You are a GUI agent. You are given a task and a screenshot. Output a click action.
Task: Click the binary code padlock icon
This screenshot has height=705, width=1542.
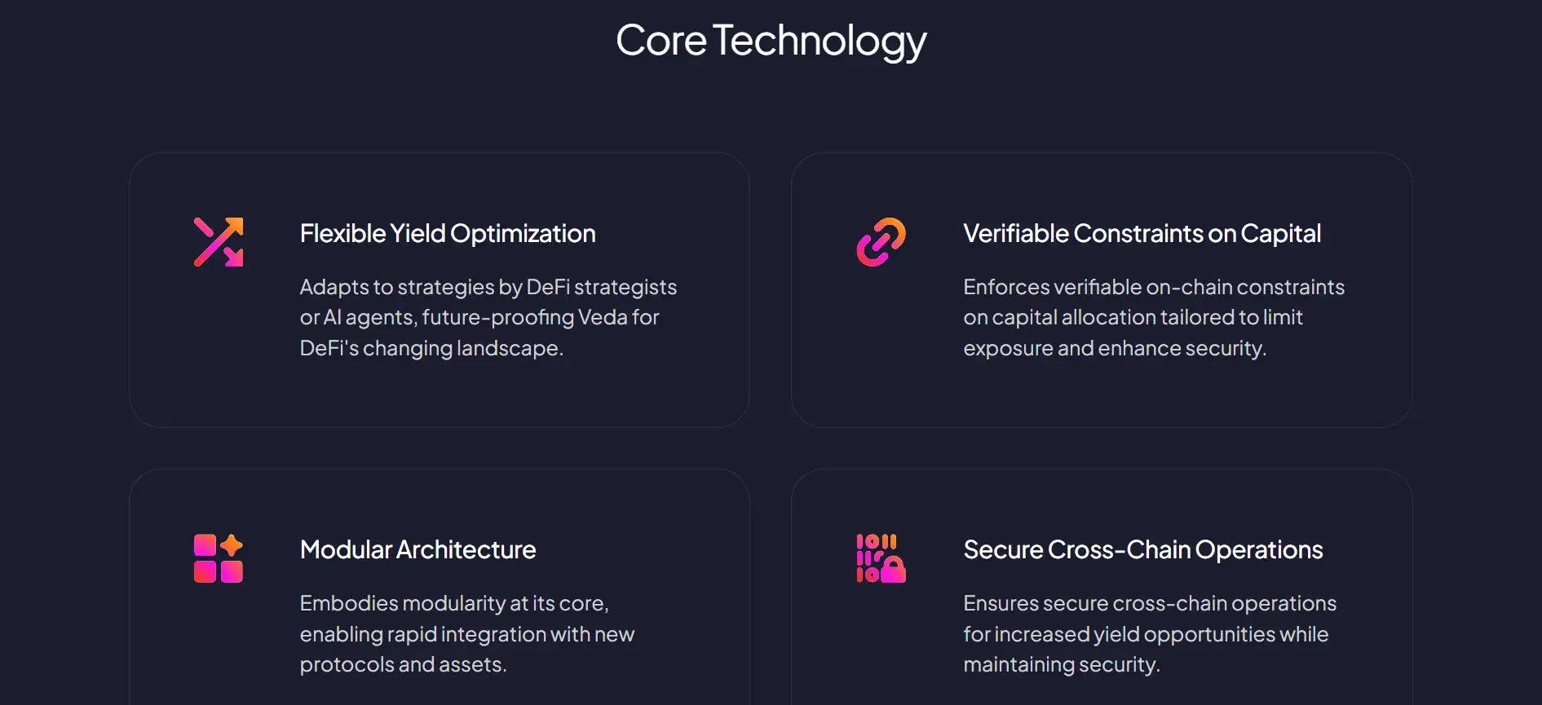881,558
